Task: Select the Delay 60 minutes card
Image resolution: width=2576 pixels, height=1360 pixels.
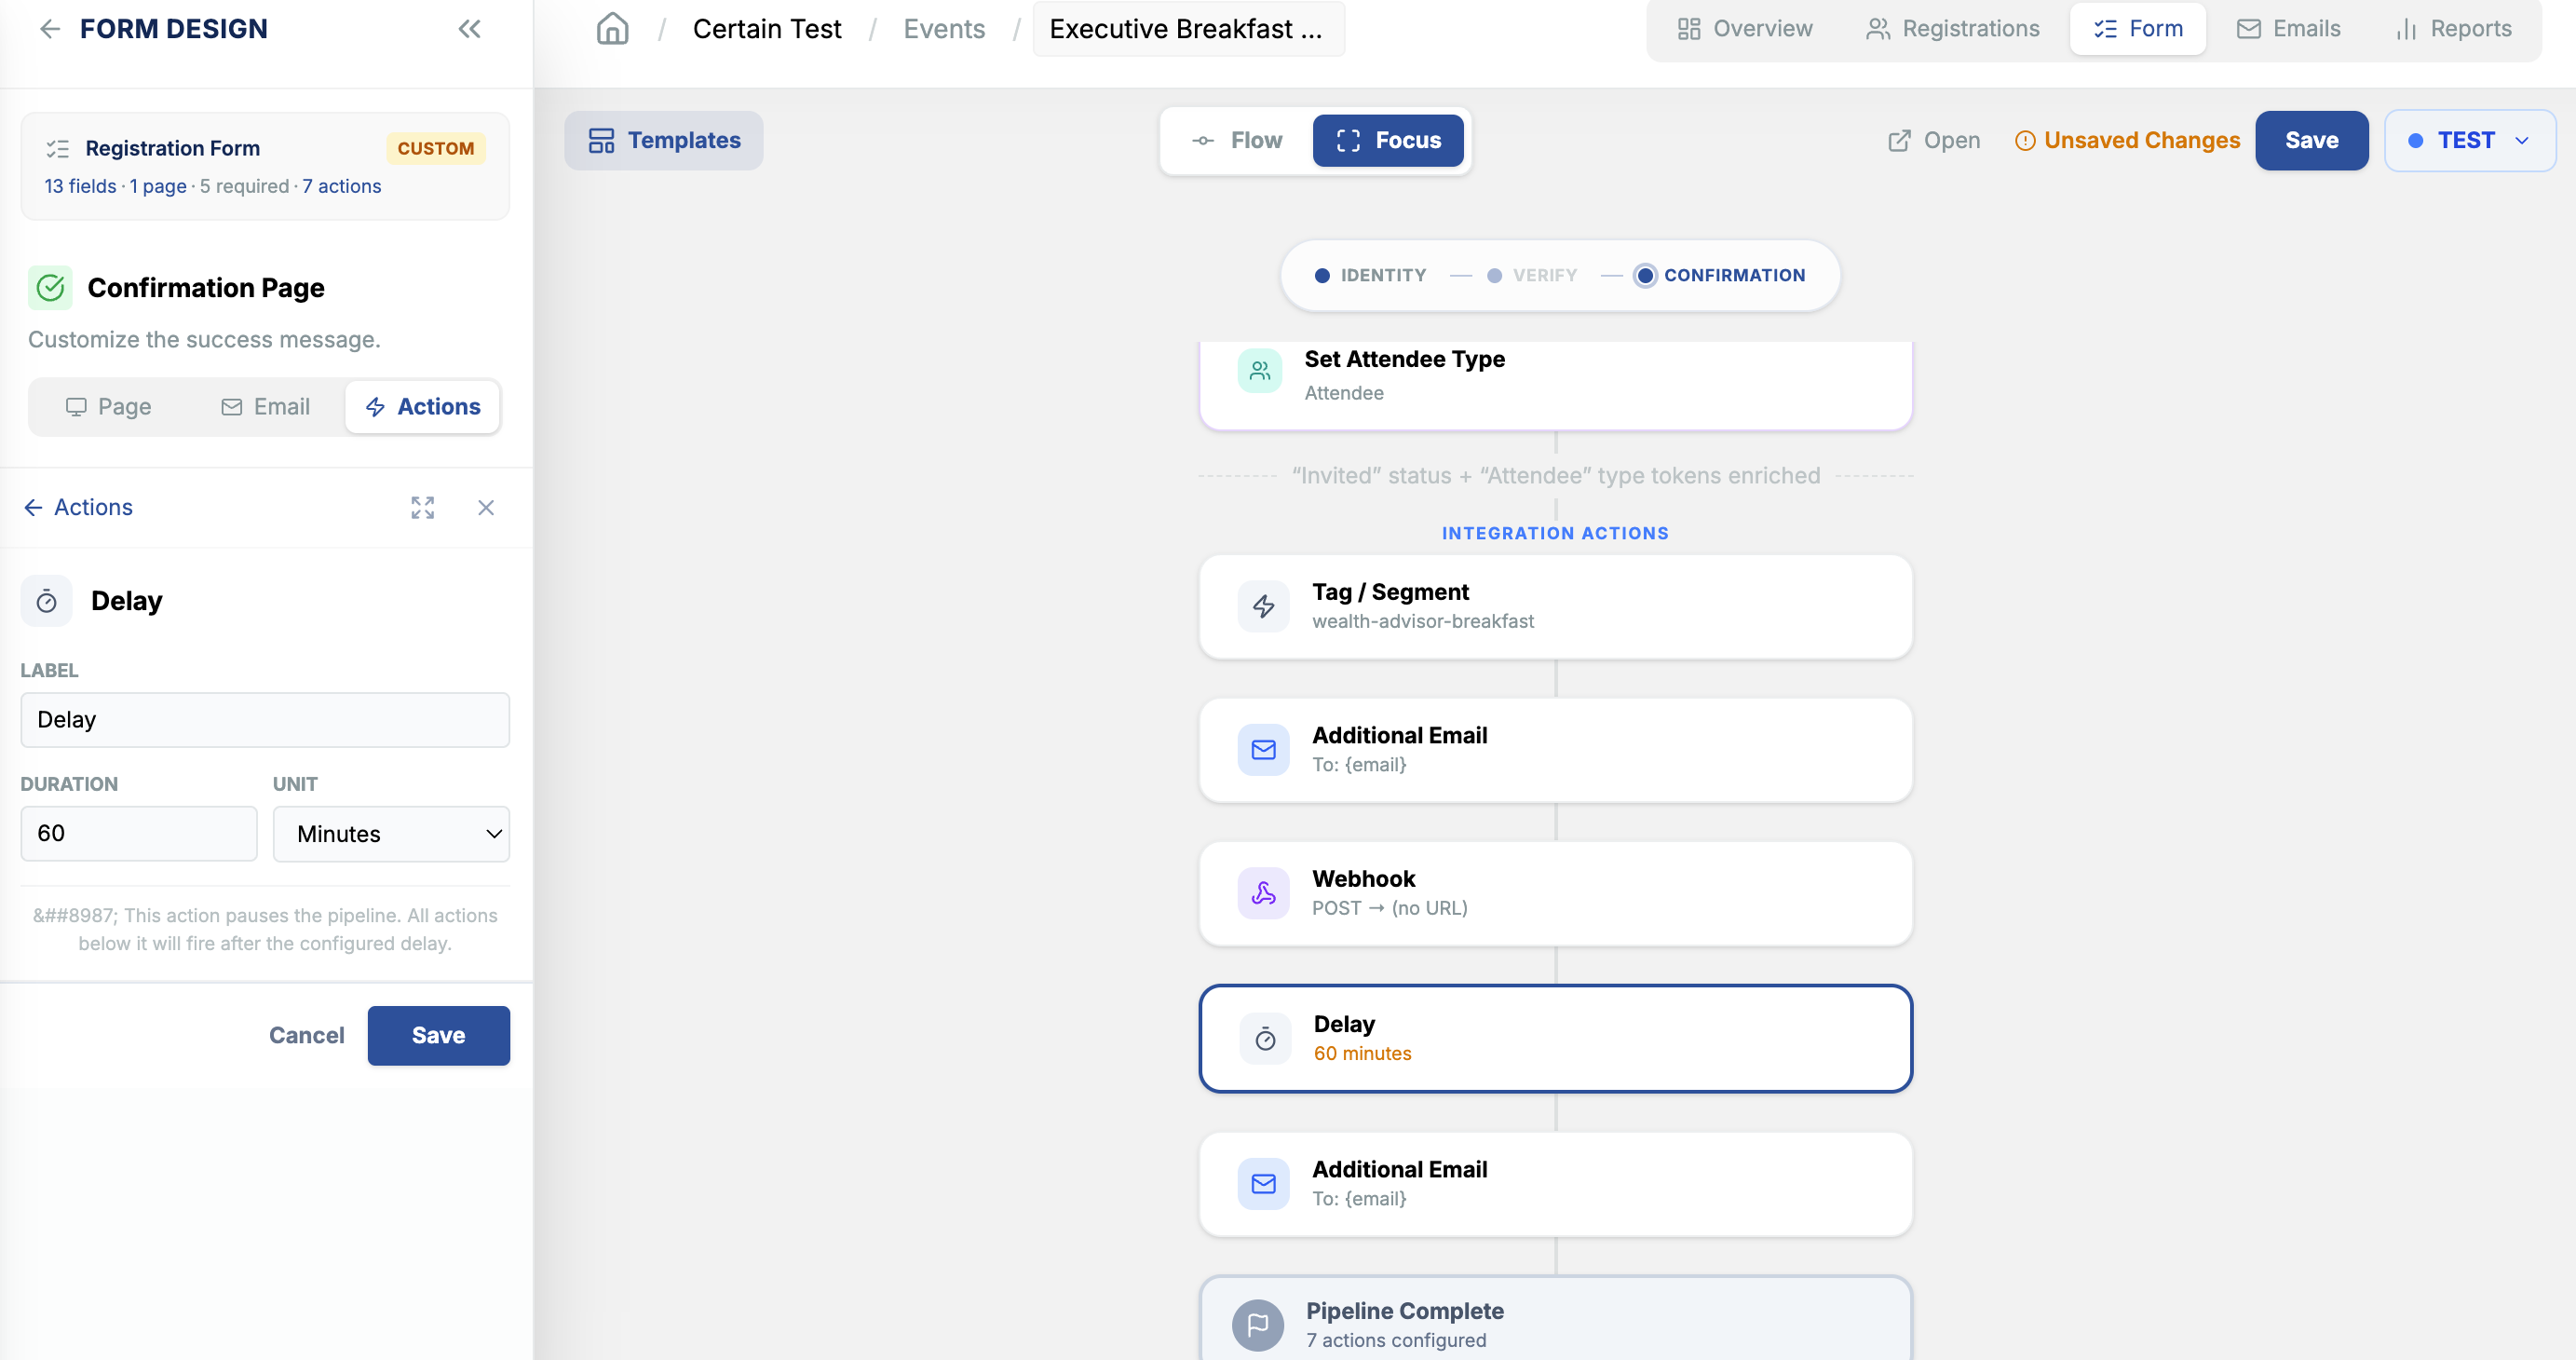Action: (x=1556, y=1039)
